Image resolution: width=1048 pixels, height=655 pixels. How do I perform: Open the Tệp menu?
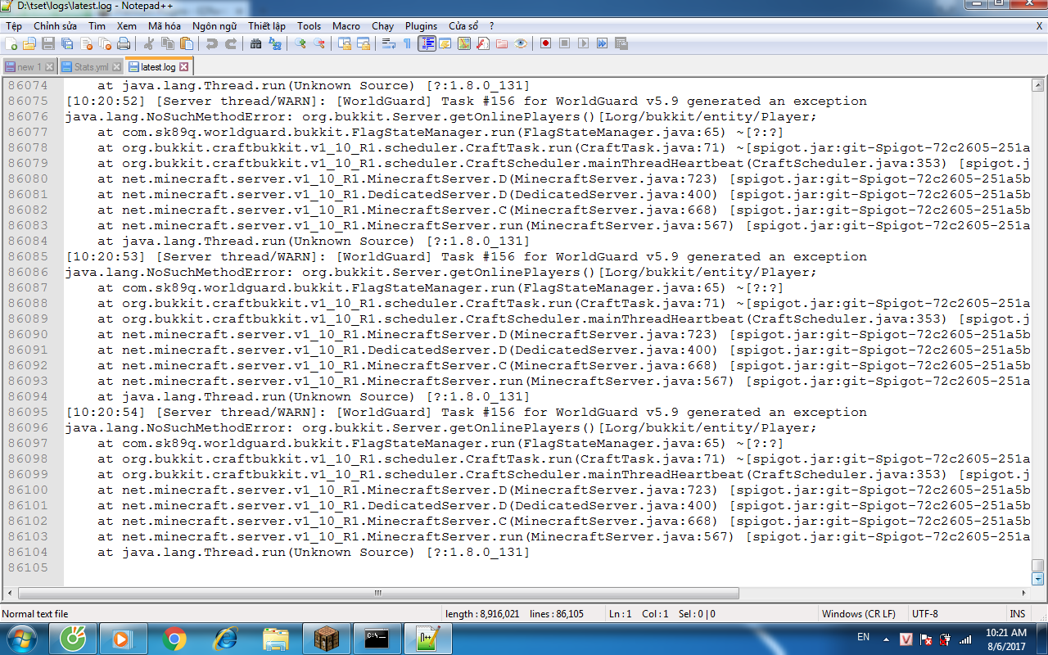pos(14,26)
